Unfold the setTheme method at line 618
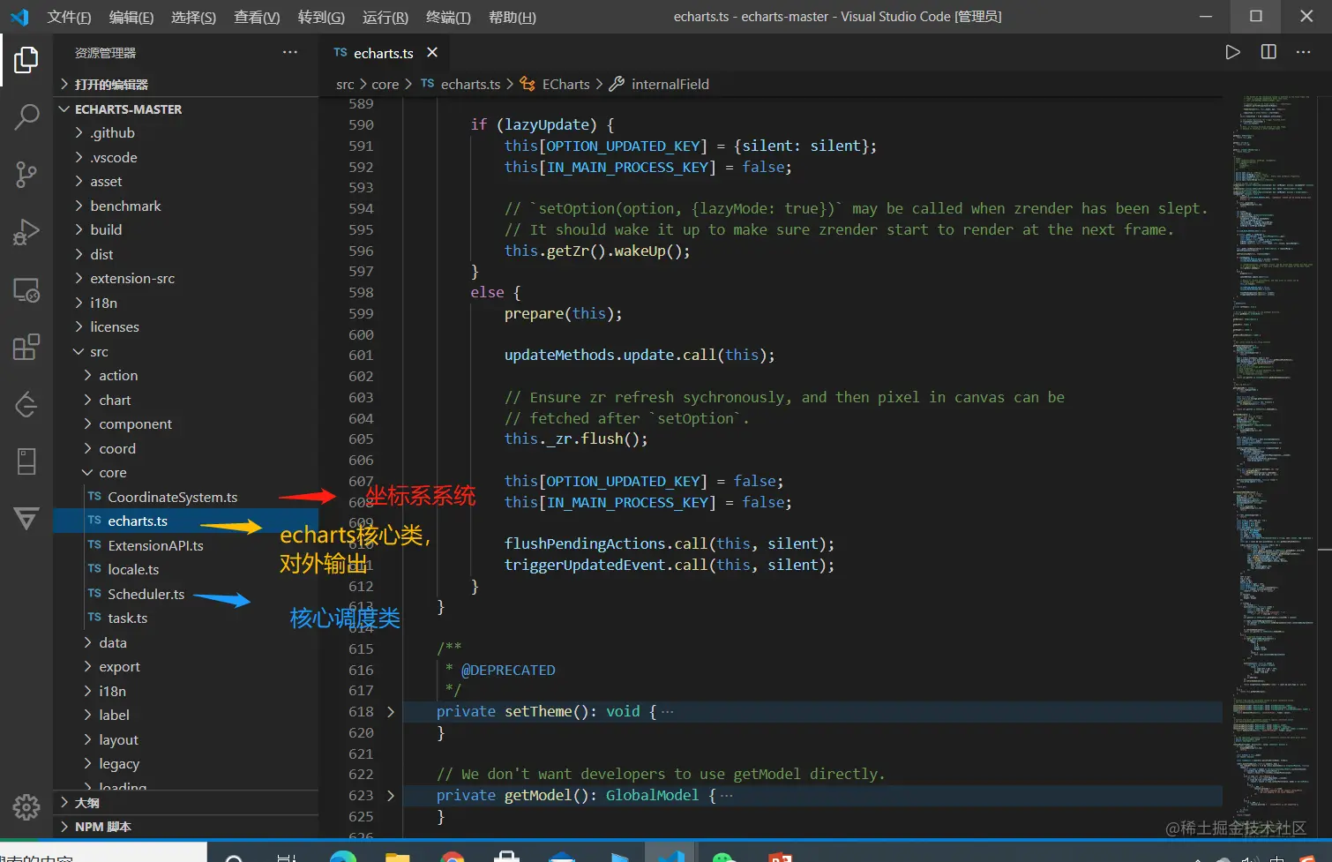The image size is (1332, 862). click(391, 712)
